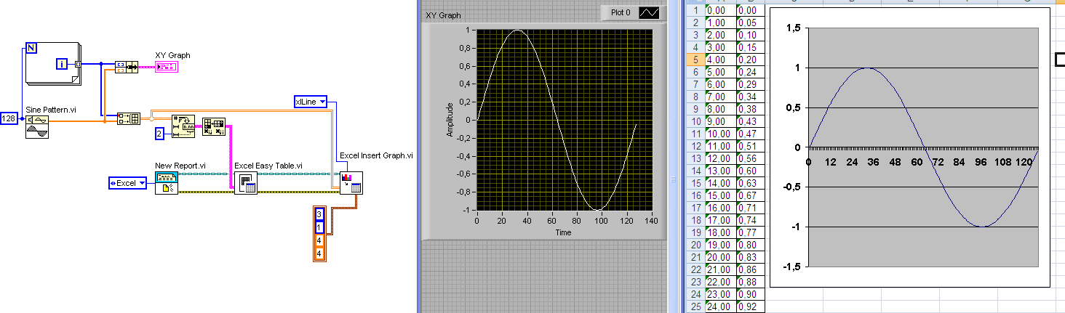Click the Plot 0 legend line icon
The height and width of the screenshot is (313, 1065).
tap(649, 13)
